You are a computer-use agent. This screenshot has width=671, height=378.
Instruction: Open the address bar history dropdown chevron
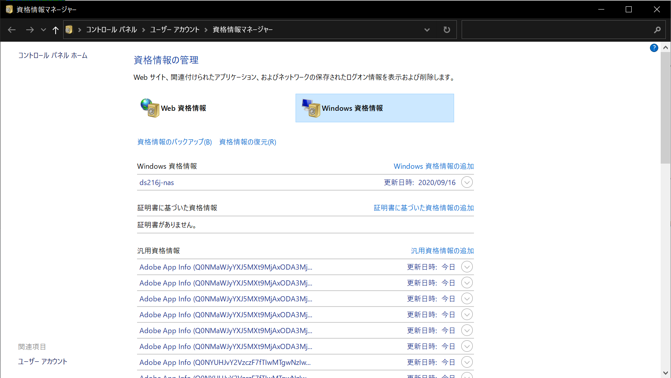point(427,29)
